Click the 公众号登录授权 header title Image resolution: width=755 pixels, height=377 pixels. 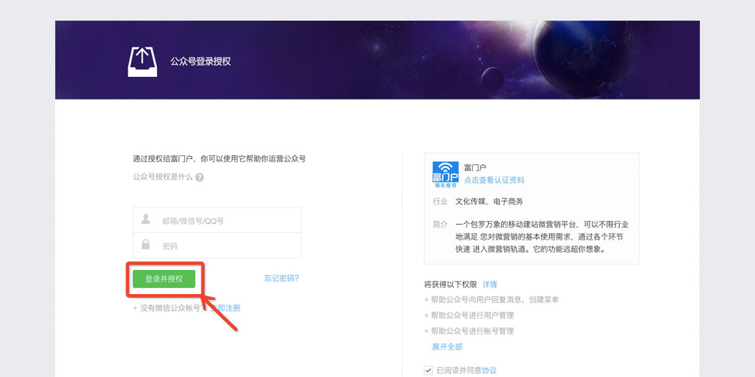pos(200,62)
